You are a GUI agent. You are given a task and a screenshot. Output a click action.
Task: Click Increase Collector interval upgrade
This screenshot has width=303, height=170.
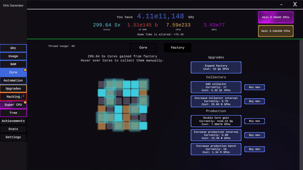216,101
